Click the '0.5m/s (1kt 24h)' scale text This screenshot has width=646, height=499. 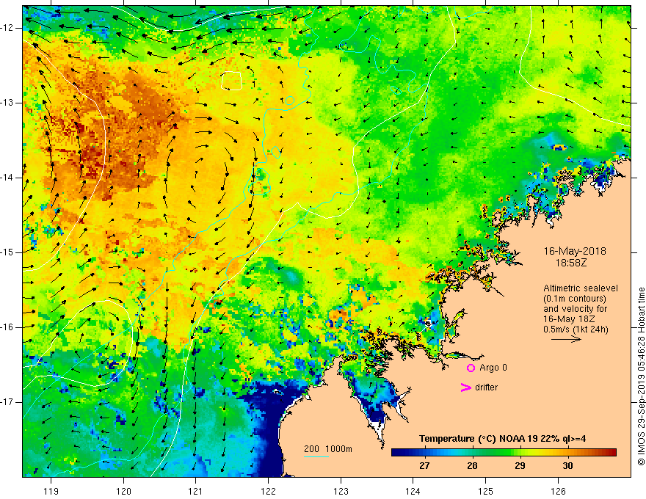click(x=576, y=329)
